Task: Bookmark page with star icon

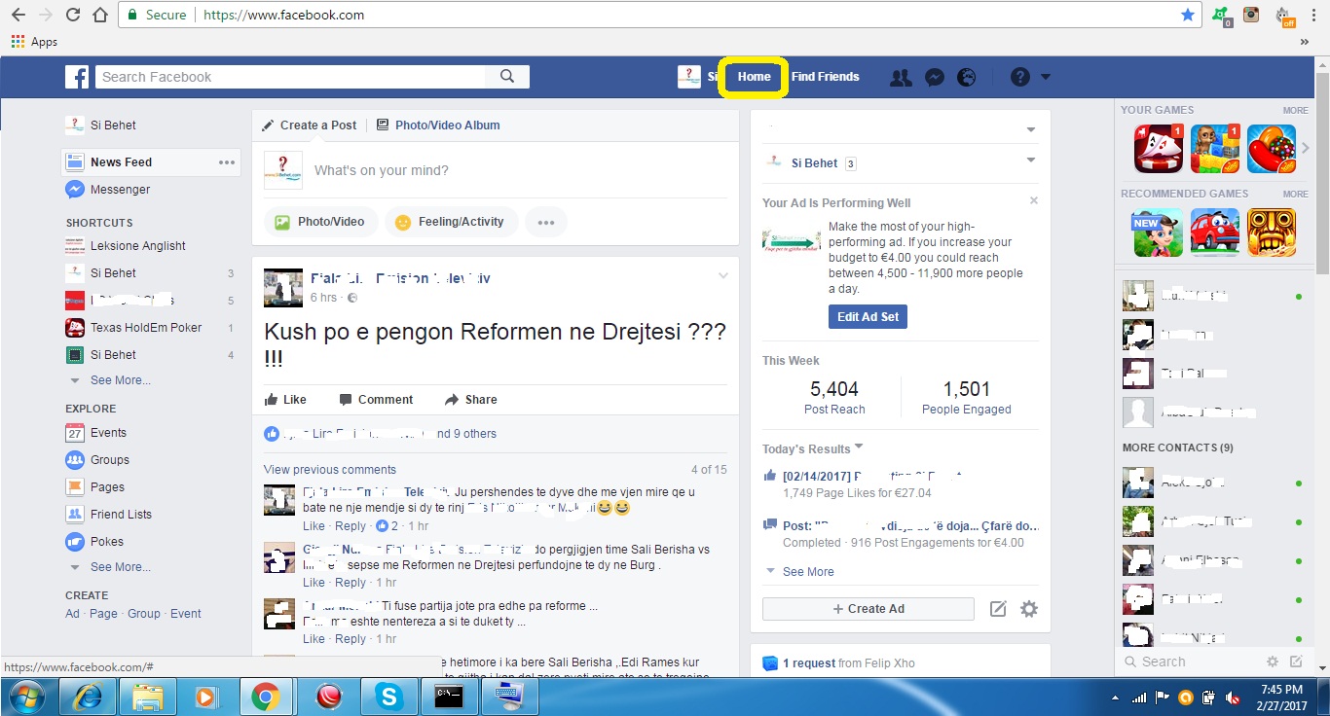Action: [1188, 15]
